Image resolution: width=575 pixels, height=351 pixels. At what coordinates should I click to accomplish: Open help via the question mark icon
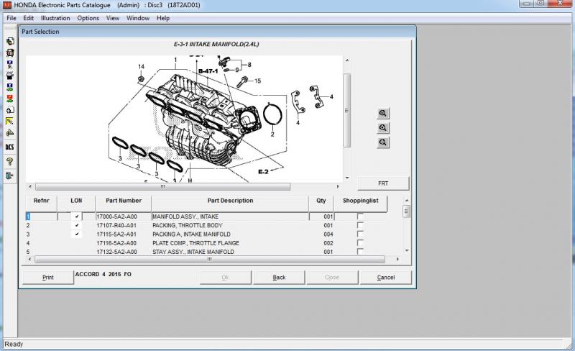click(10, 161)
